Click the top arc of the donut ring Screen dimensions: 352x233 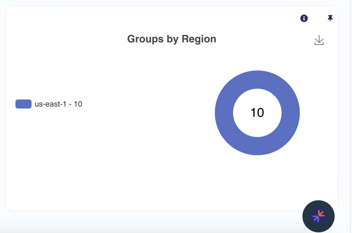257,80
